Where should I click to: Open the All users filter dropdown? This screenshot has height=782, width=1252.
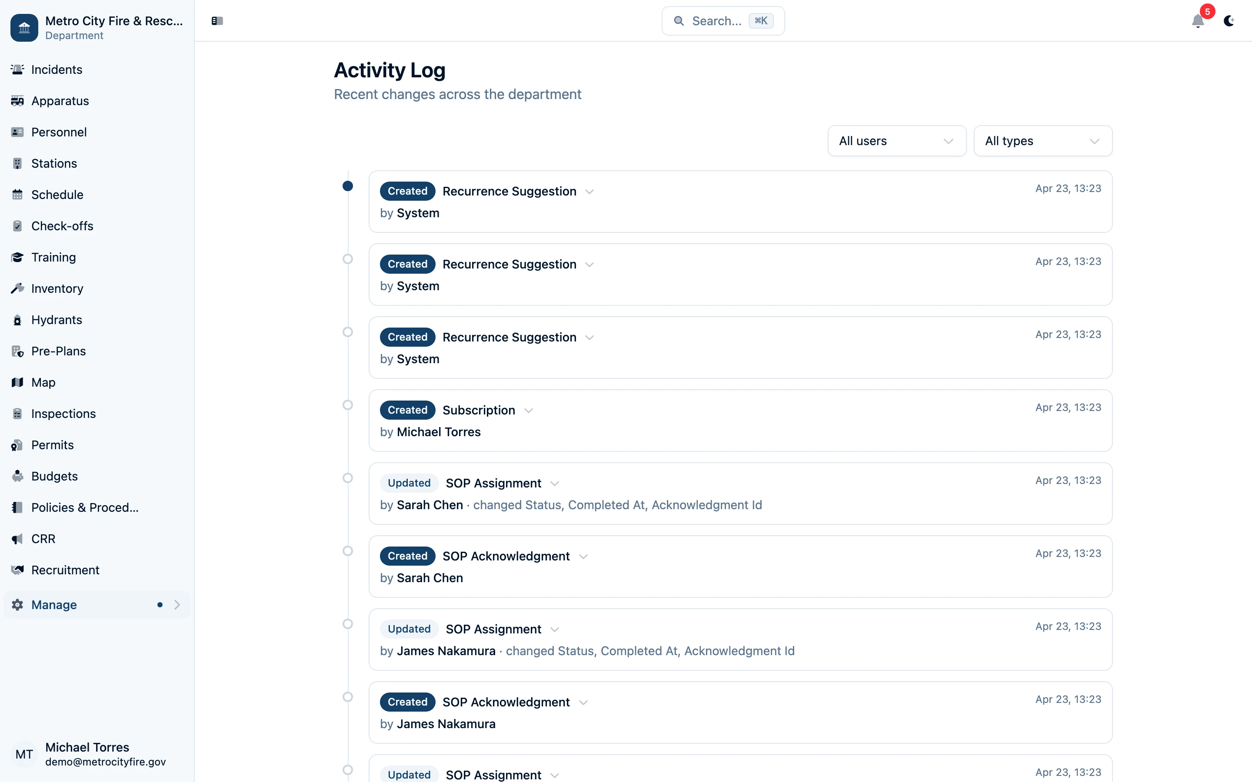click(896, 141)
